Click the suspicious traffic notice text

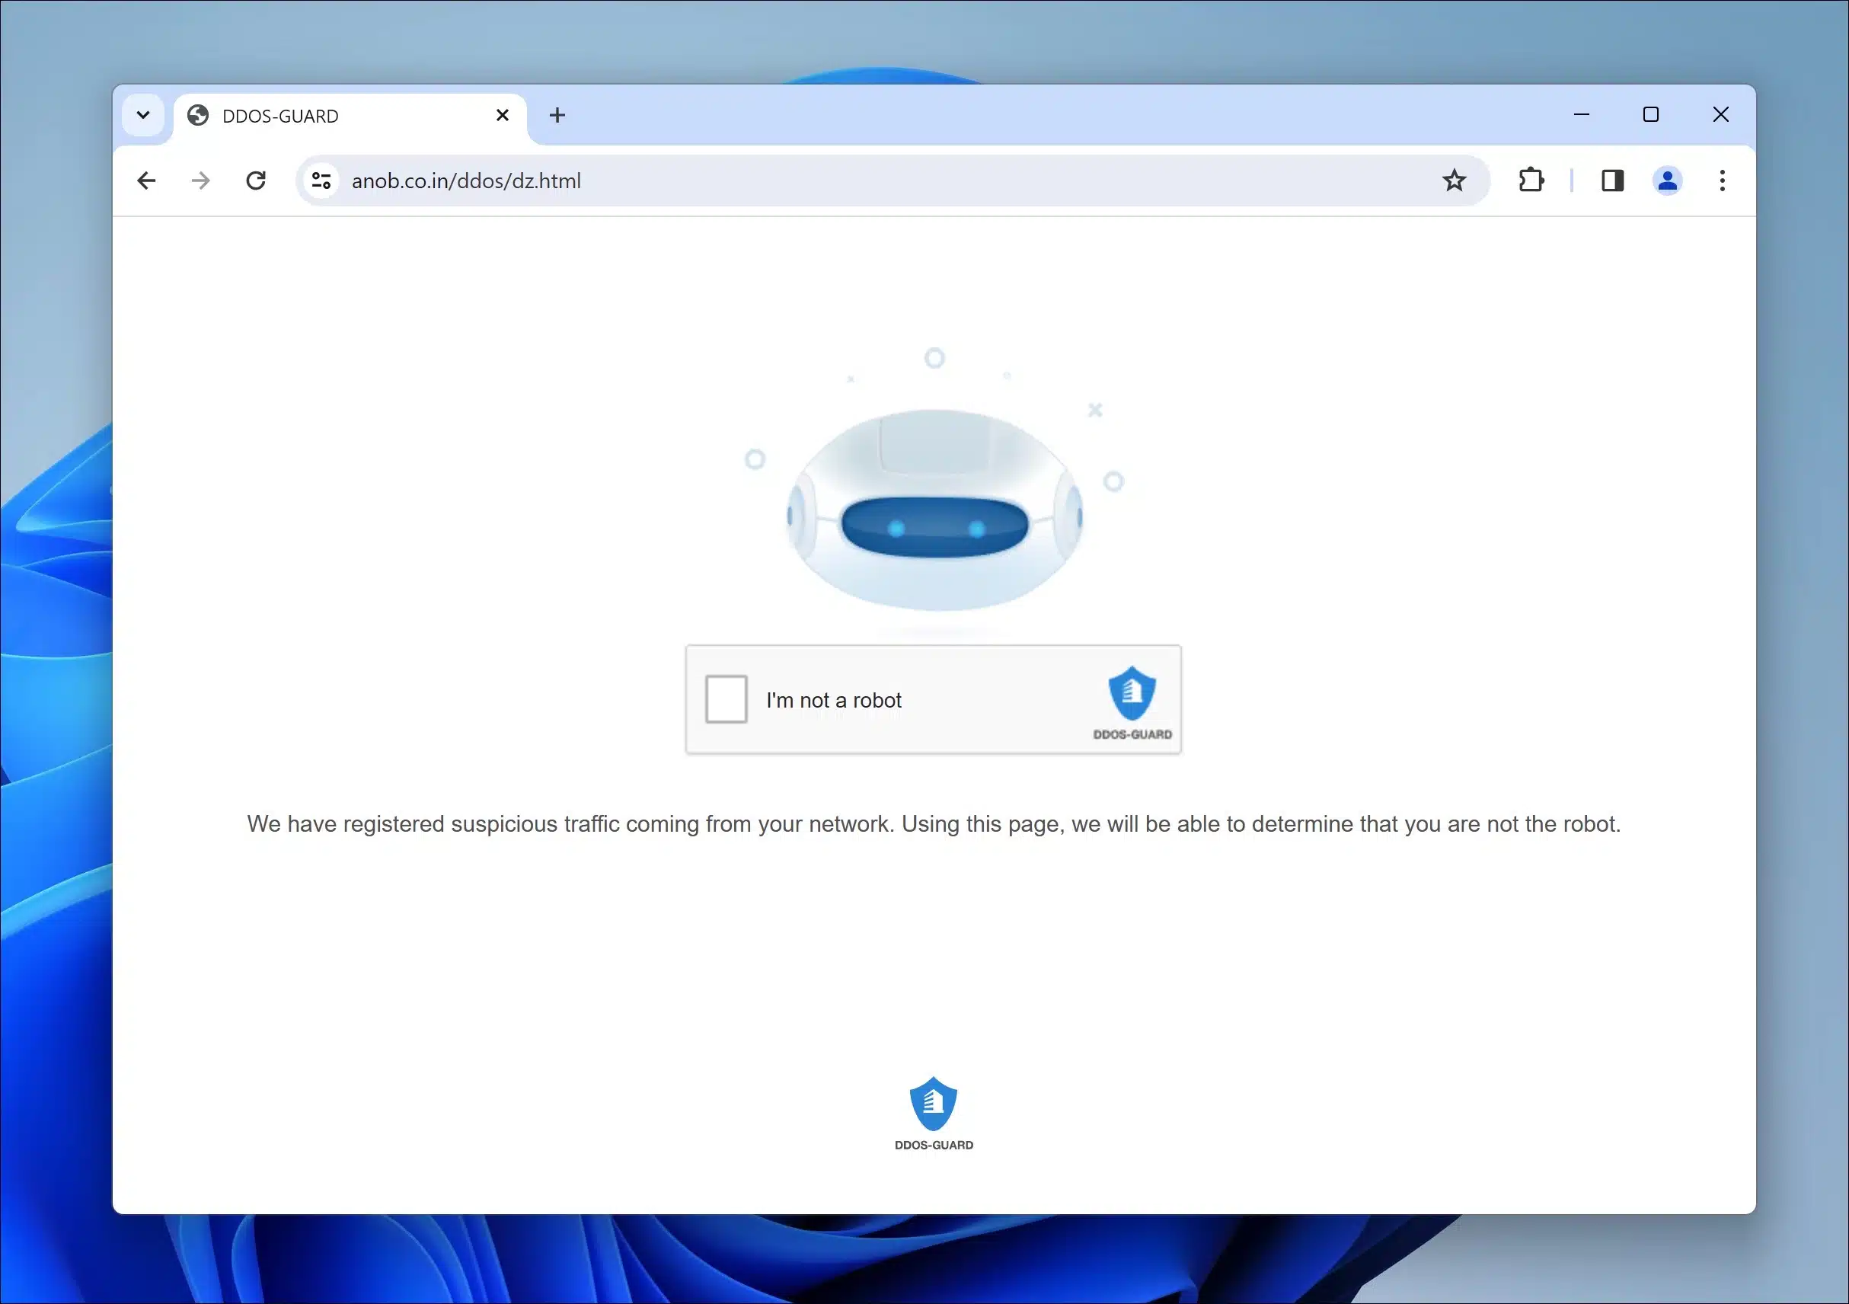(x=934, y=824)
